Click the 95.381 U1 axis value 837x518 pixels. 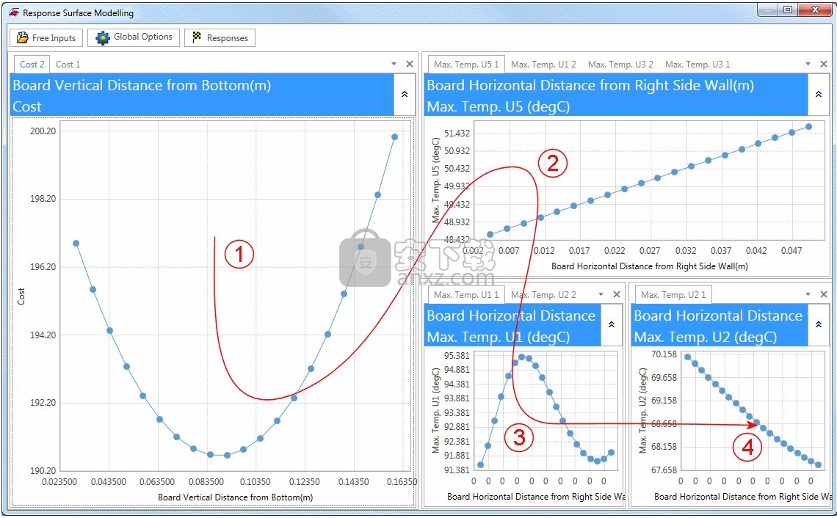click(x=457, y=356)
